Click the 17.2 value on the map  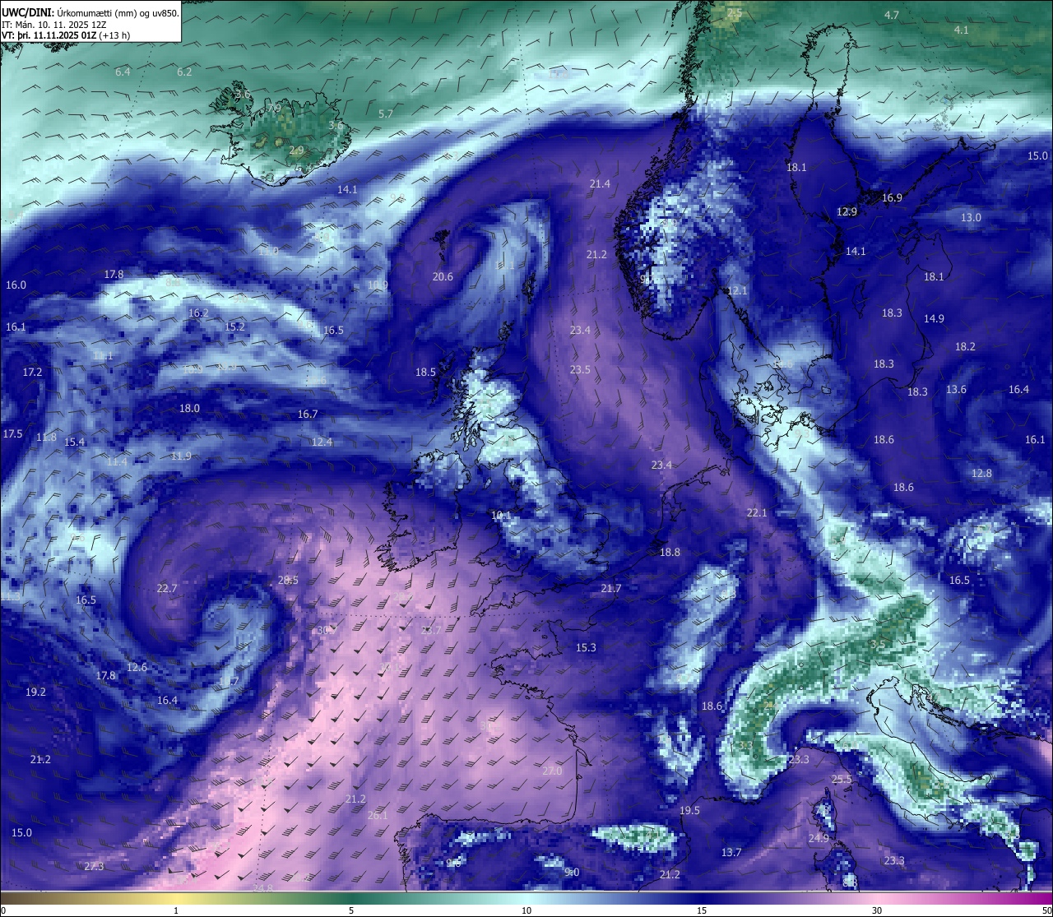(x=32, y=373)
